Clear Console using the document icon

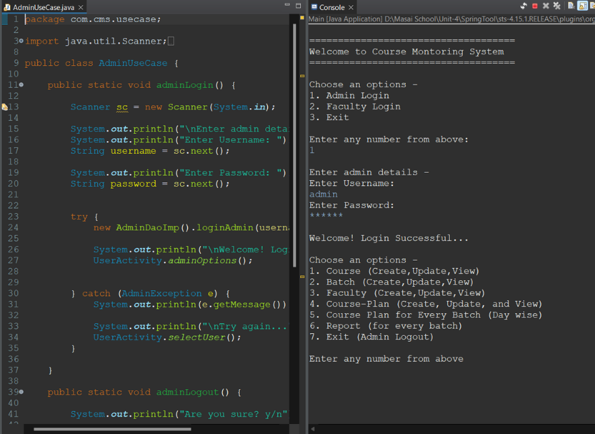[x=571, y=5]
